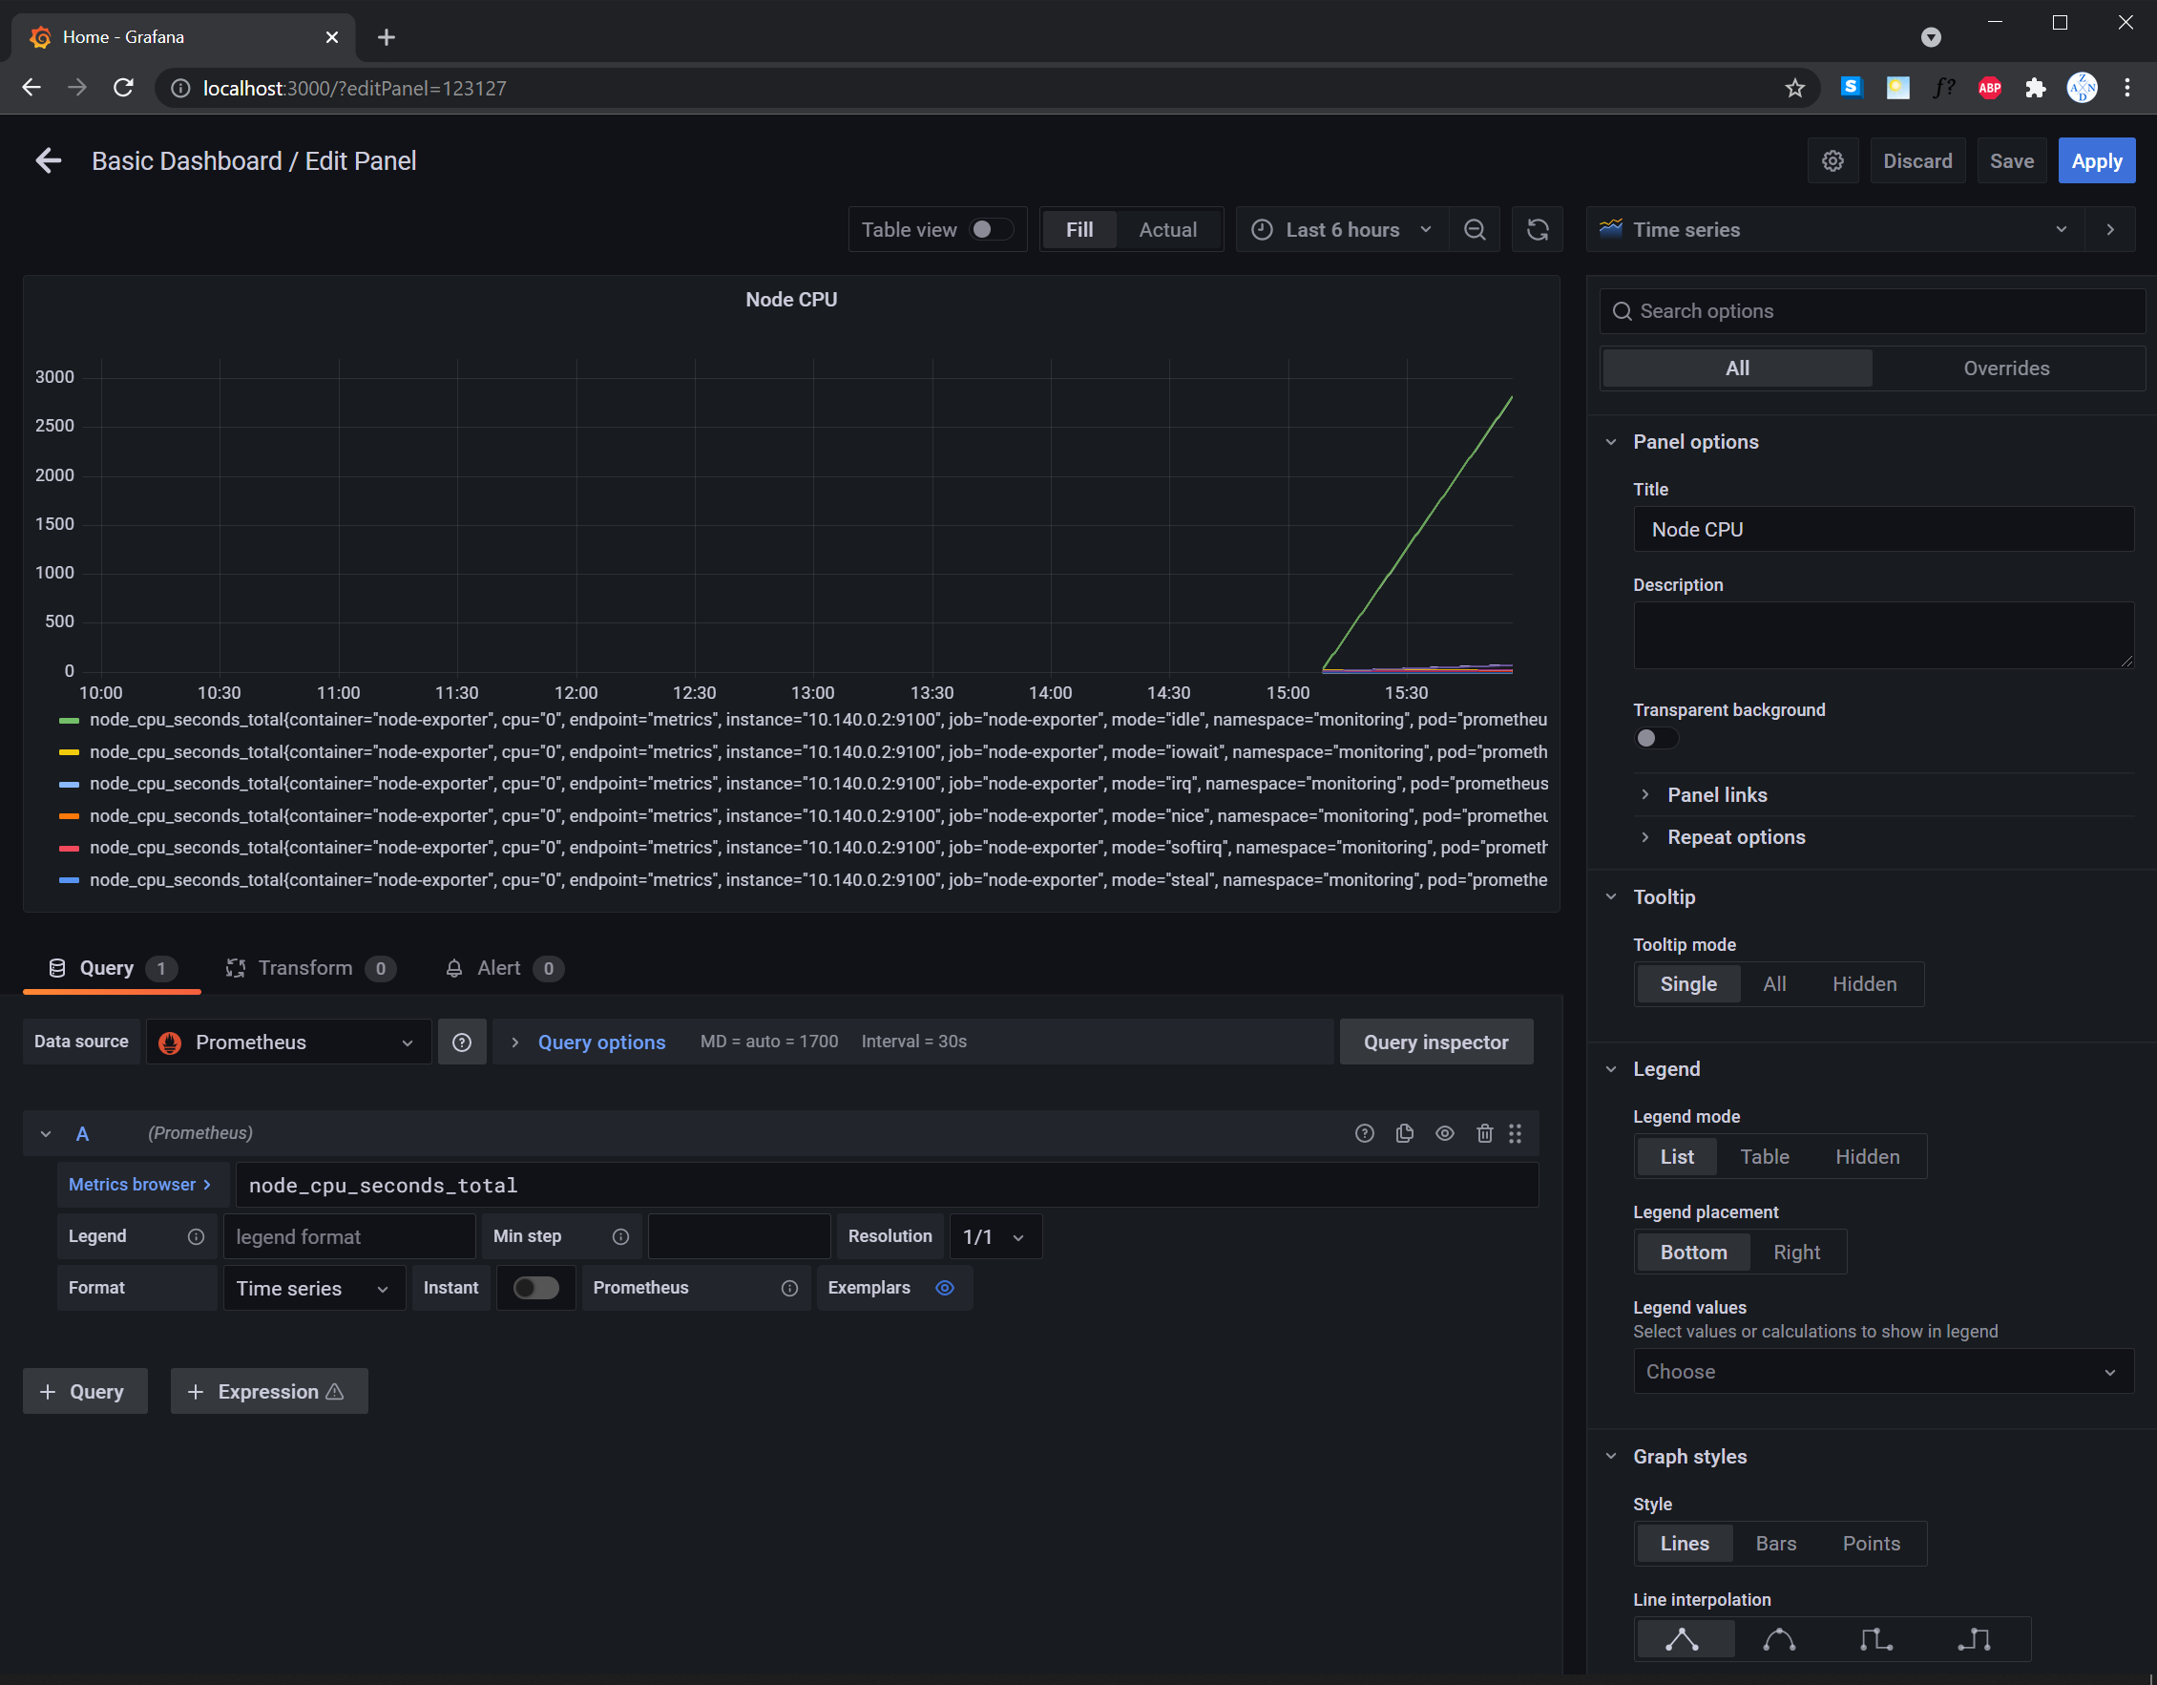The image size is (2157, 1685).
Task: Go back using the arrow beside Basic Dashboard
Action: [x=48, y=161]
